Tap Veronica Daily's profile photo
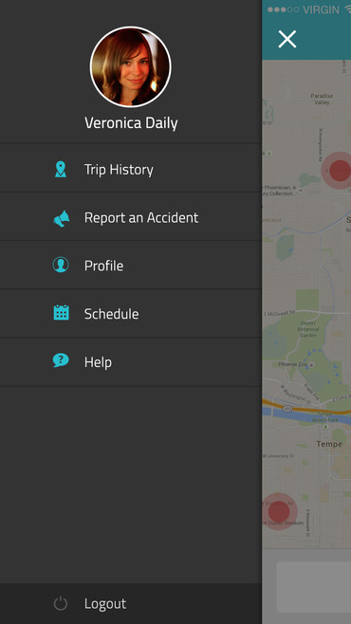This screenshot has height=624, width=351. [131, 66]
